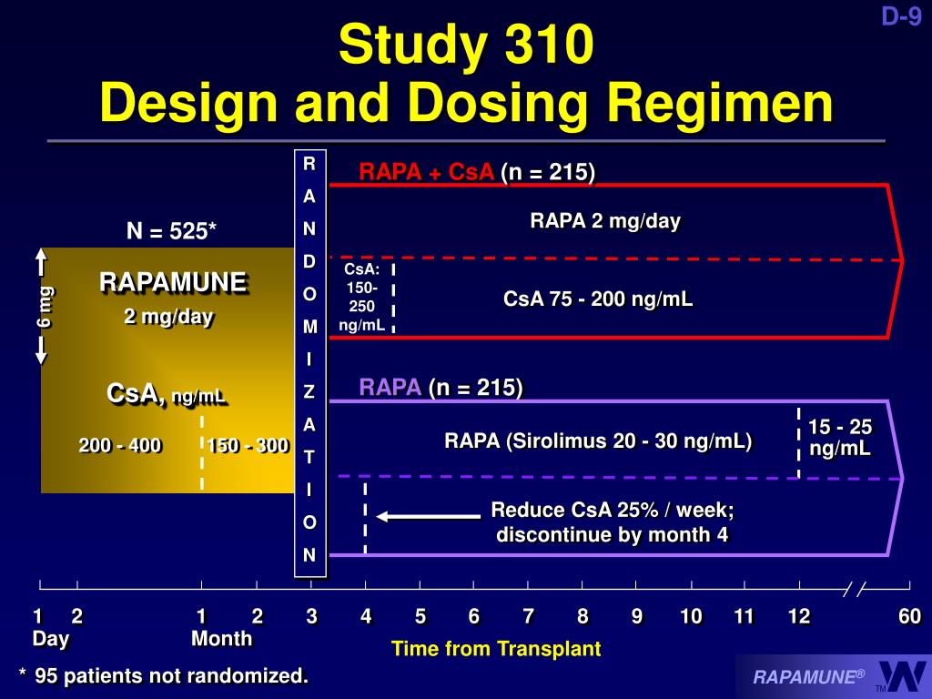Click 'RAPA (Sirolimus 20 - 30 ng/mL)' text
Viewport: 932px width, 699px height.
[598, 441]
